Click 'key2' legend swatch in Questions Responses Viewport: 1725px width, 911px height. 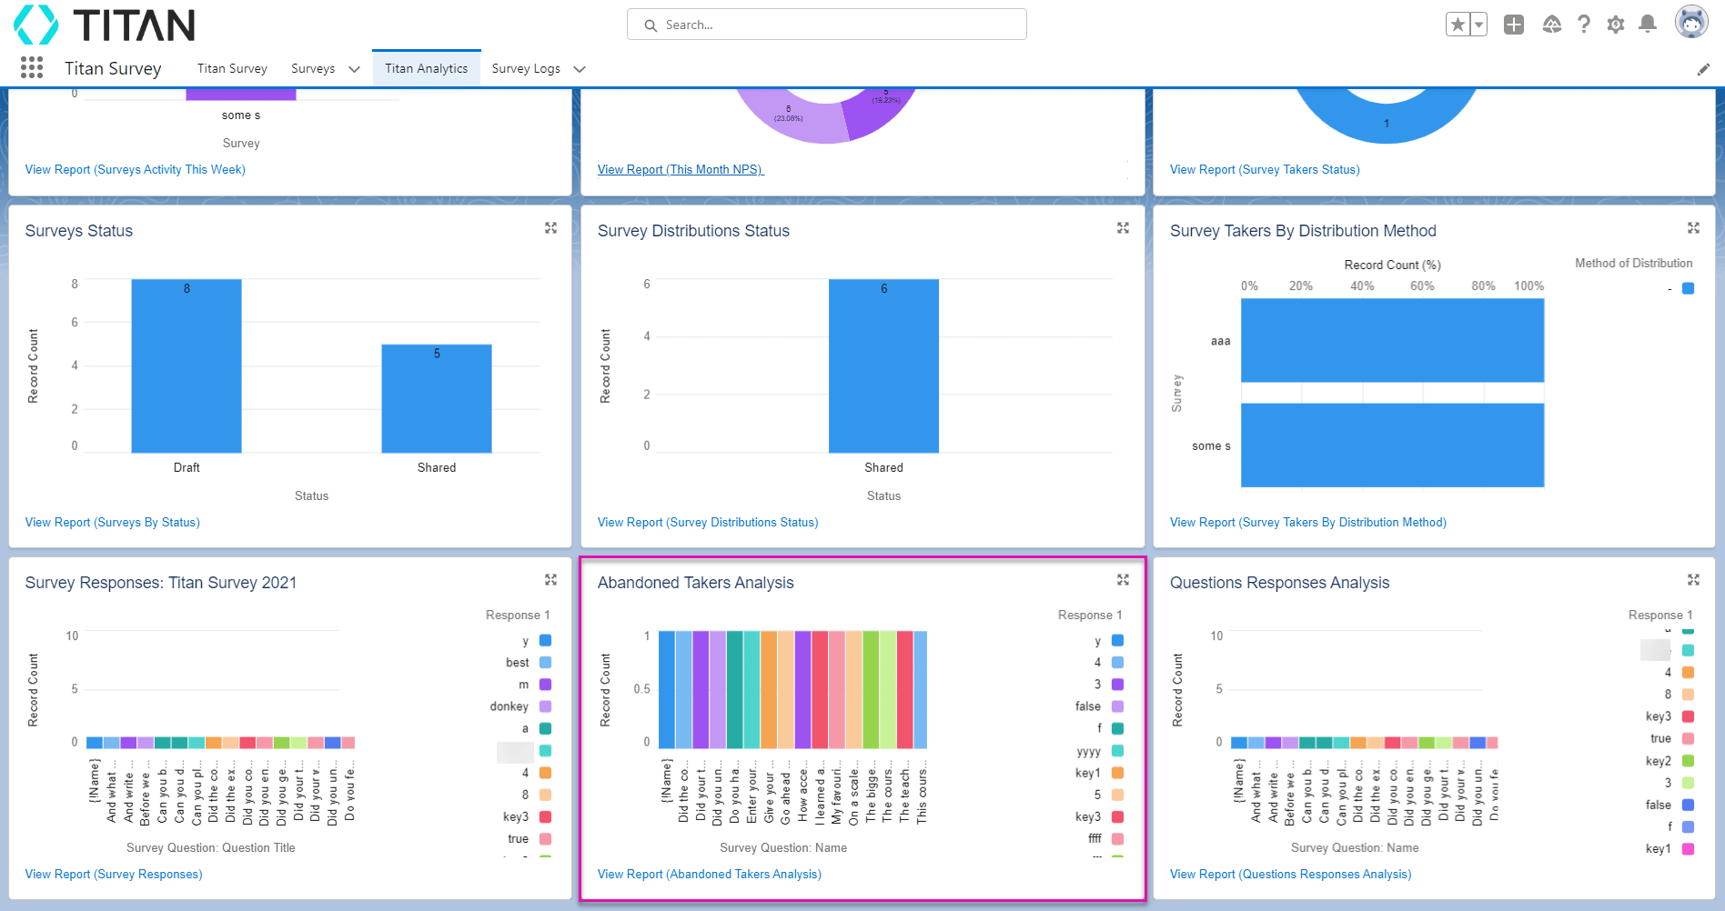pyautogui.click(x=1688, y=761)
